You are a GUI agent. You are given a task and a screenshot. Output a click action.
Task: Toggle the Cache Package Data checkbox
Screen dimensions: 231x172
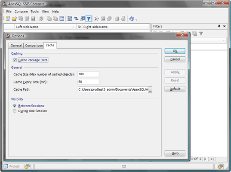coord(15,60)
